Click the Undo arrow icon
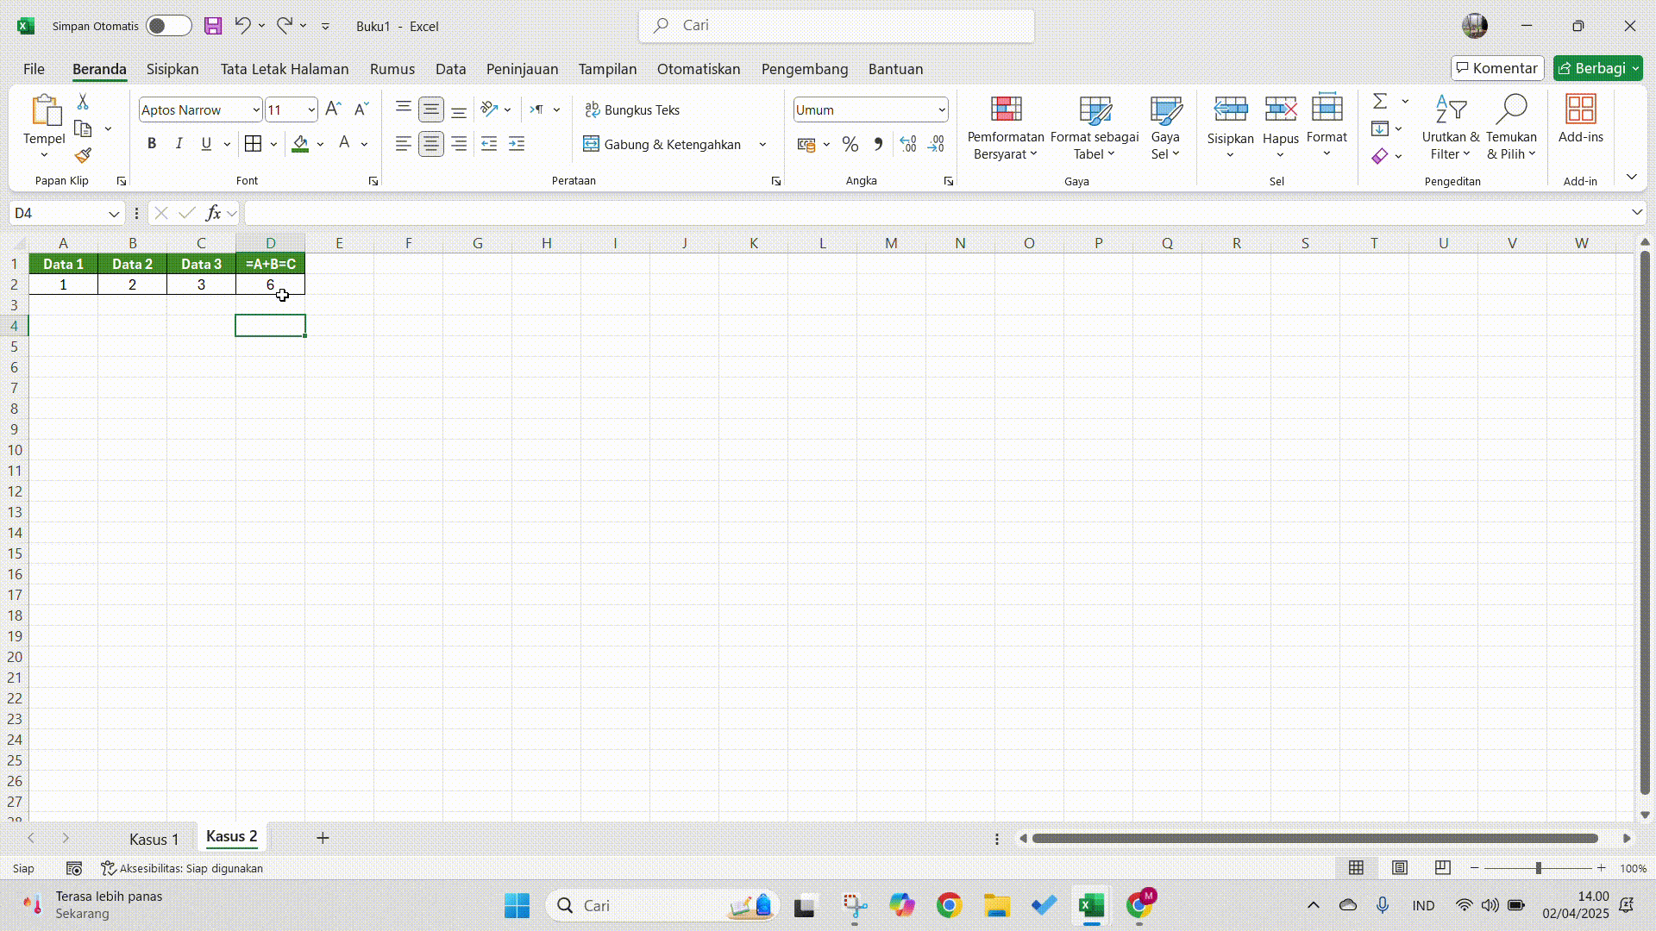 click(243, 26)
